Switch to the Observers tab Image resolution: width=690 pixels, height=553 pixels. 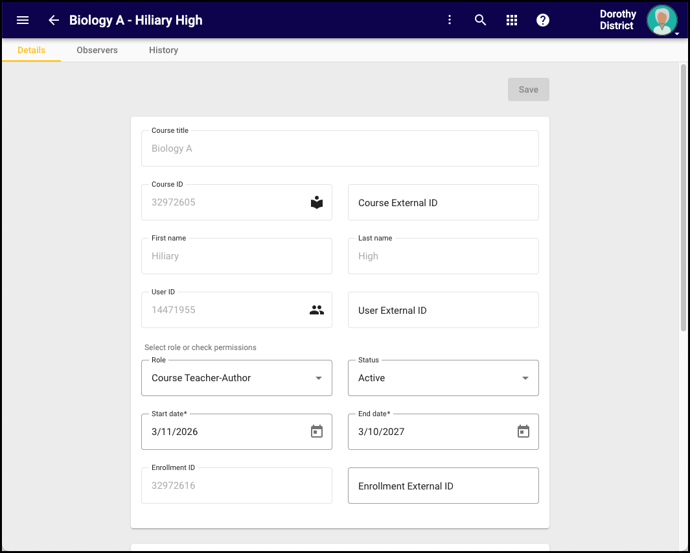(x=97, y=50)
